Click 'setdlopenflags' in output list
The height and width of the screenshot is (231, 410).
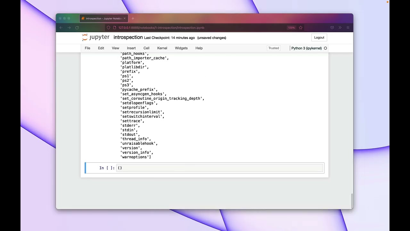click(x=139, y=103)
